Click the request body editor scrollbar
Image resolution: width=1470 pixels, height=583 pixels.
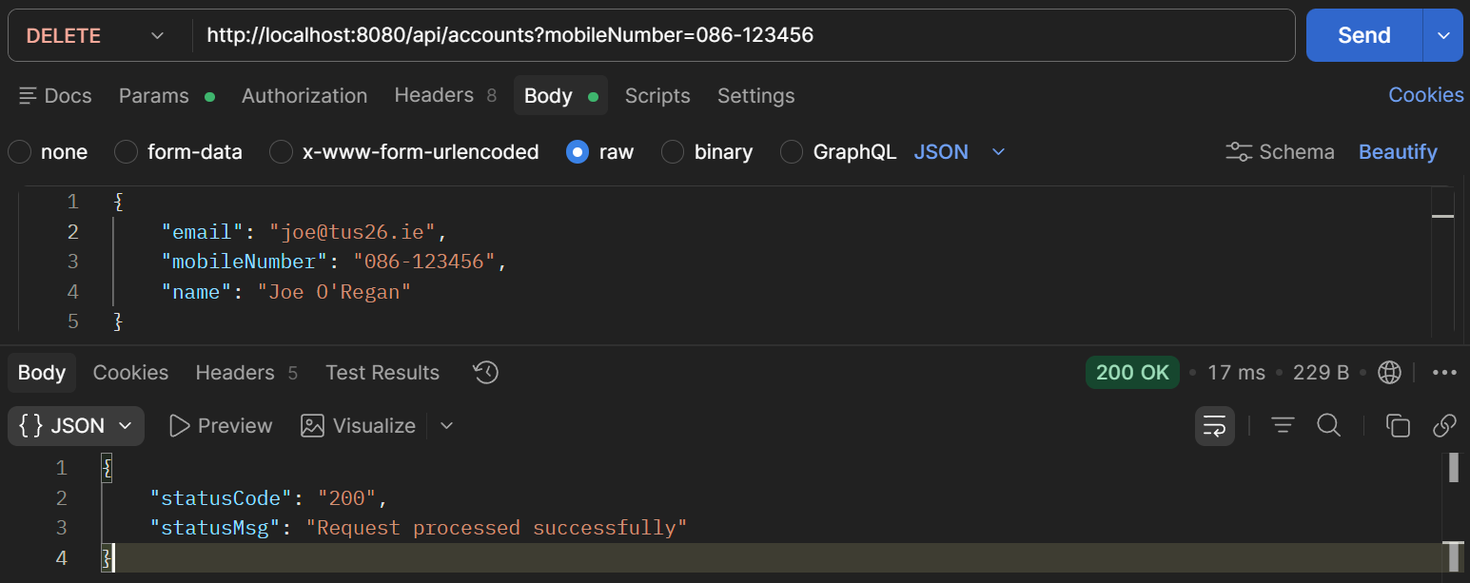[x=1442, y=262]
